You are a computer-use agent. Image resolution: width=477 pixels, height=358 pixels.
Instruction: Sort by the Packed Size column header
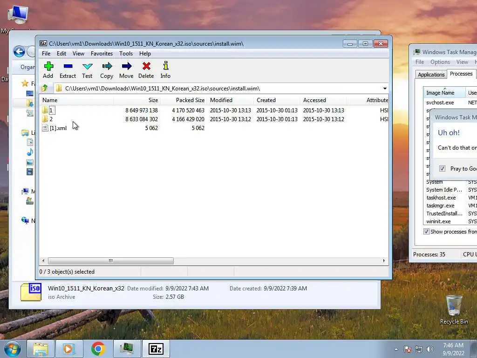click(184, 100)
